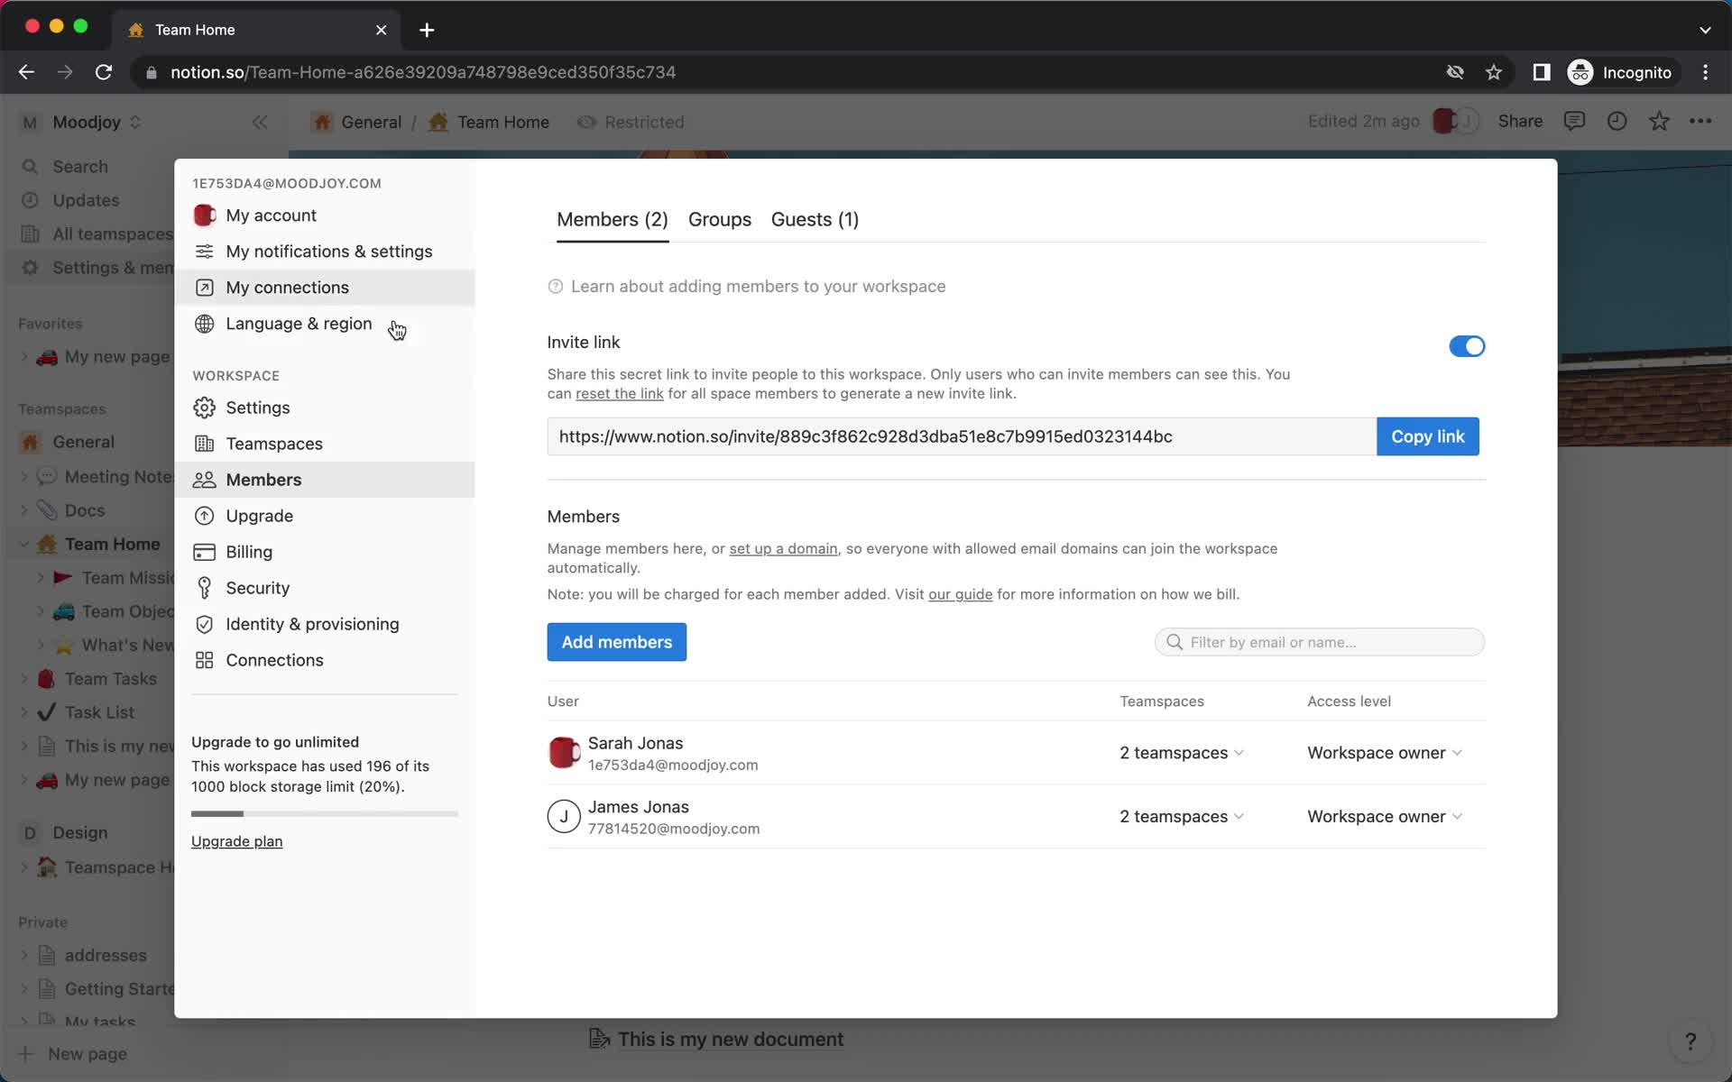Open Sarah Jonas access level dropdown
The image size is (1732, 1082).
tap(1385, 753)
